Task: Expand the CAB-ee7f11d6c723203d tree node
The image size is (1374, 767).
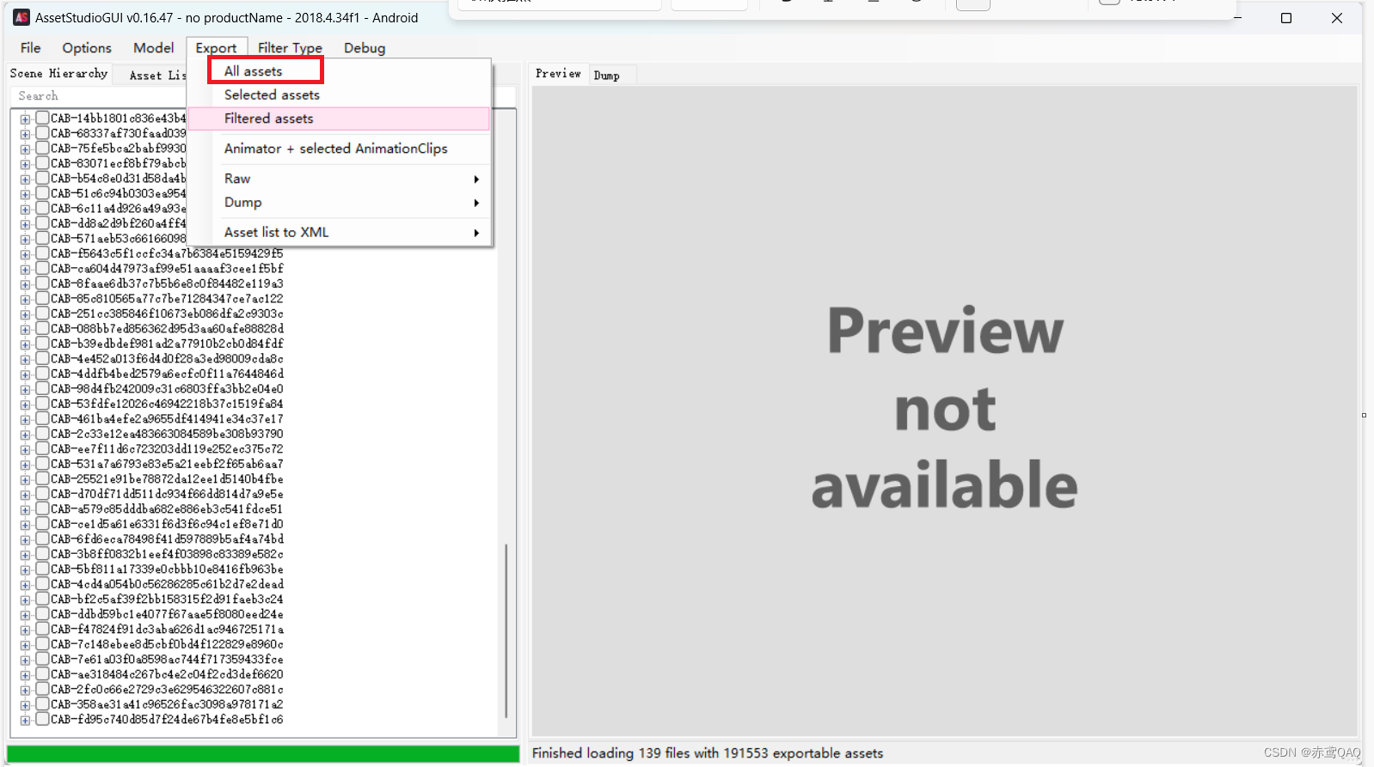Action: pyautogui.click(x=25, y=449)
